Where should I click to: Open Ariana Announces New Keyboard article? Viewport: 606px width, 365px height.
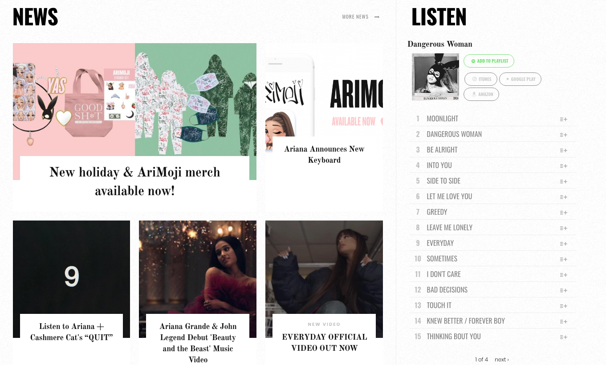[x=324, y=154]
